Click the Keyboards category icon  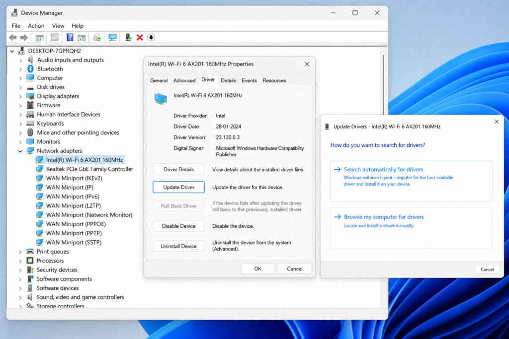[30, 123]
